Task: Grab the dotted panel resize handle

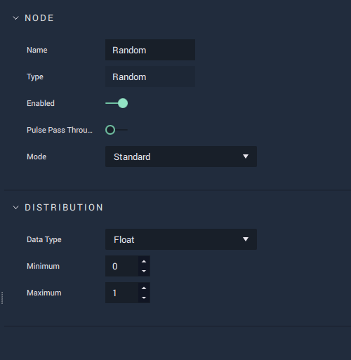Action: coord(2,298)
